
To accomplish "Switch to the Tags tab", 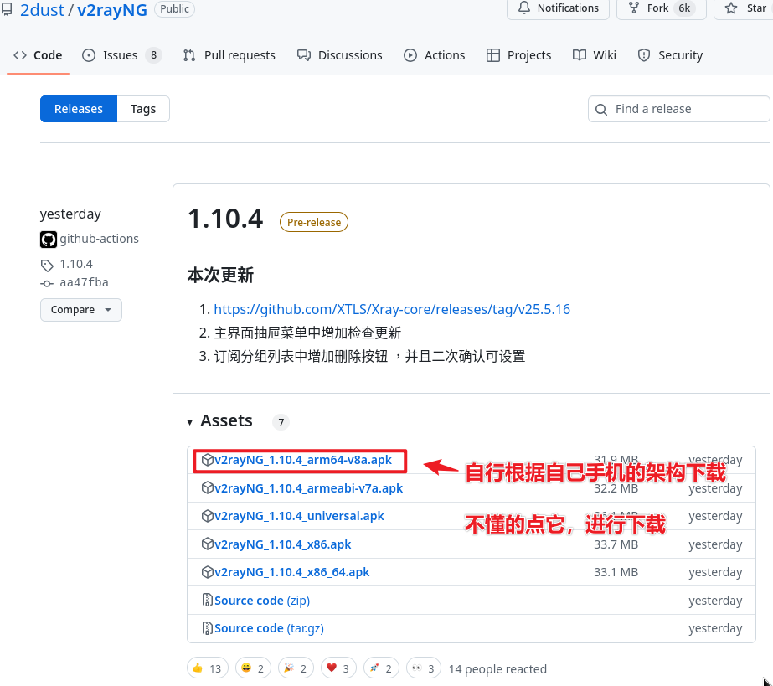I will coord(143,109).
